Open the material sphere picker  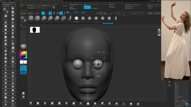23,47
